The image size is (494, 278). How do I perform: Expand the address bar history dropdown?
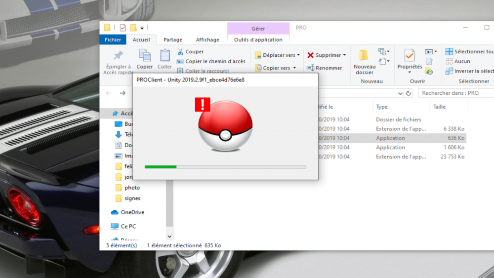coord(400,93)
